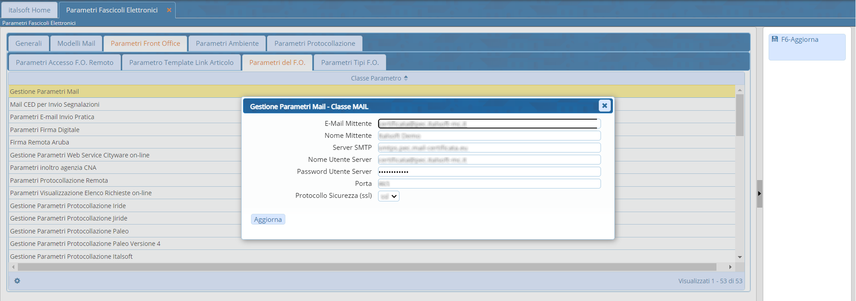Click horizontal scrollbar left arrow
The height and width of the screenshot is (301, 856).
pos(13,267)
